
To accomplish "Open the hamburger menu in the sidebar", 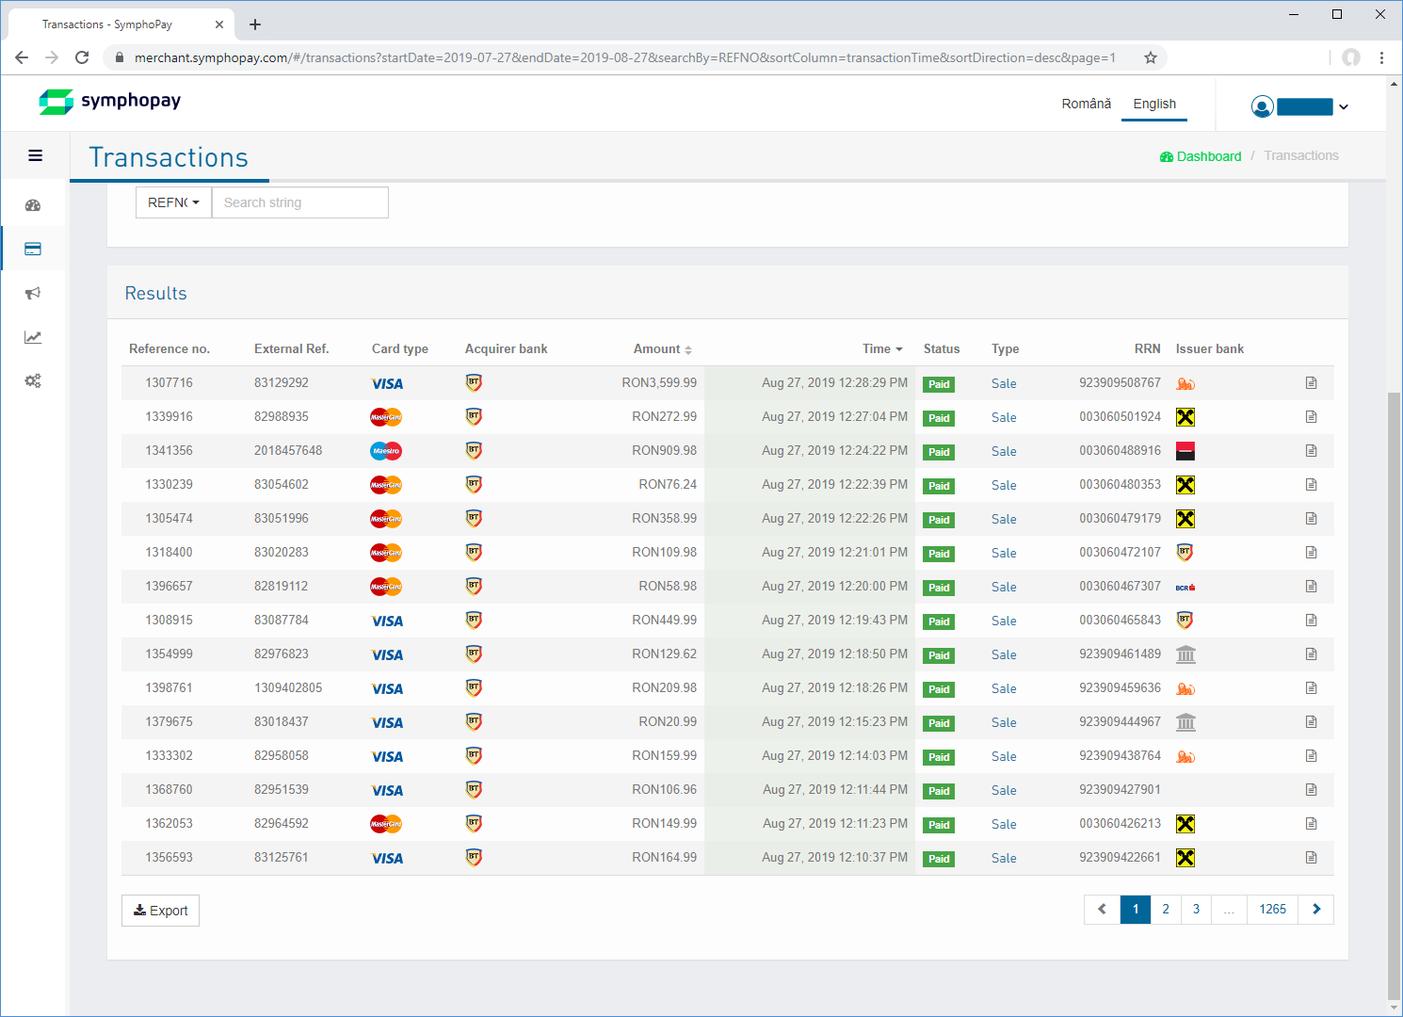I will (x=35, y=155).
